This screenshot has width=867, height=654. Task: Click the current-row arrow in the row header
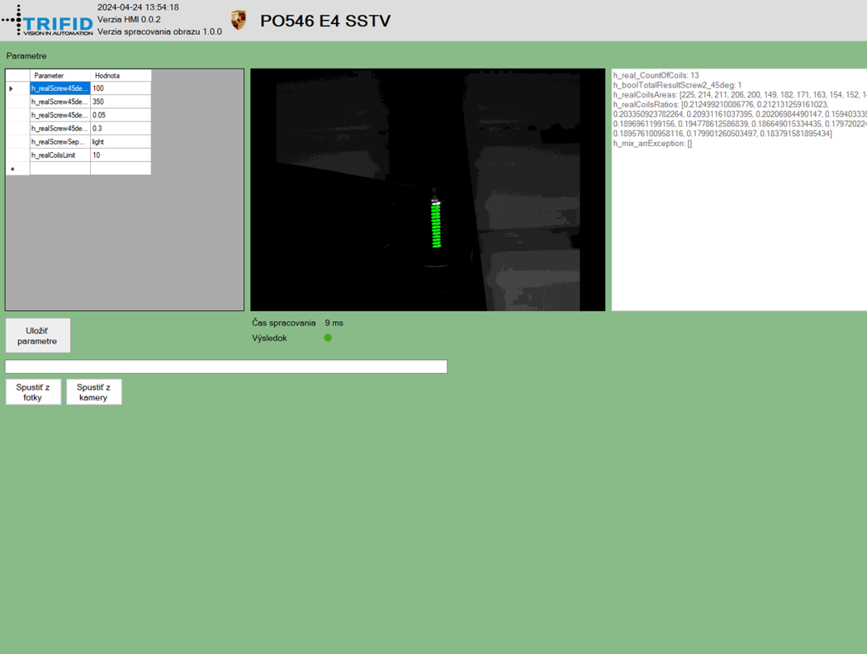12,88
